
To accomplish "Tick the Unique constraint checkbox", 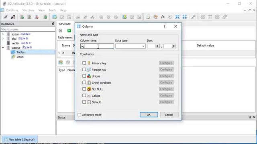I will [84, 76].
